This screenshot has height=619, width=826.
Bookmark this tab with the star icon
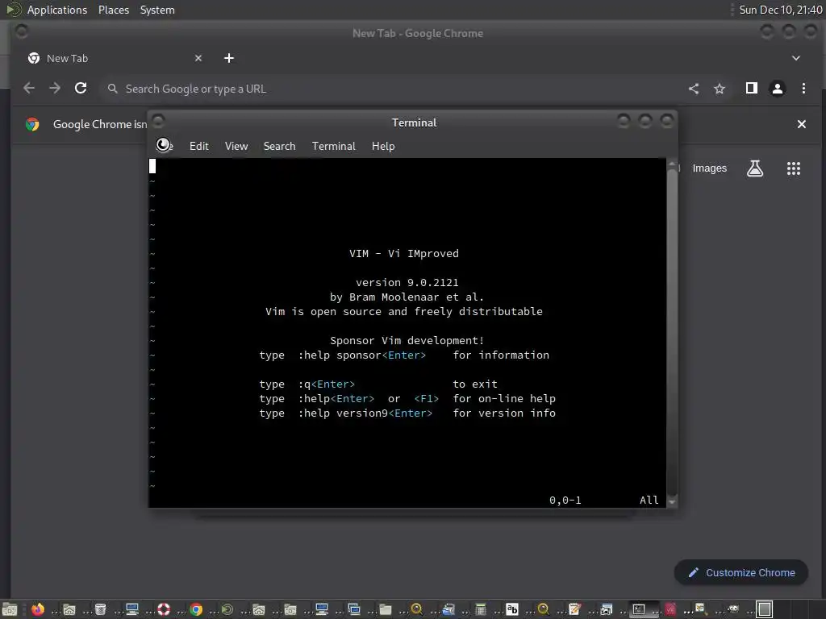[x=720, y=89]
